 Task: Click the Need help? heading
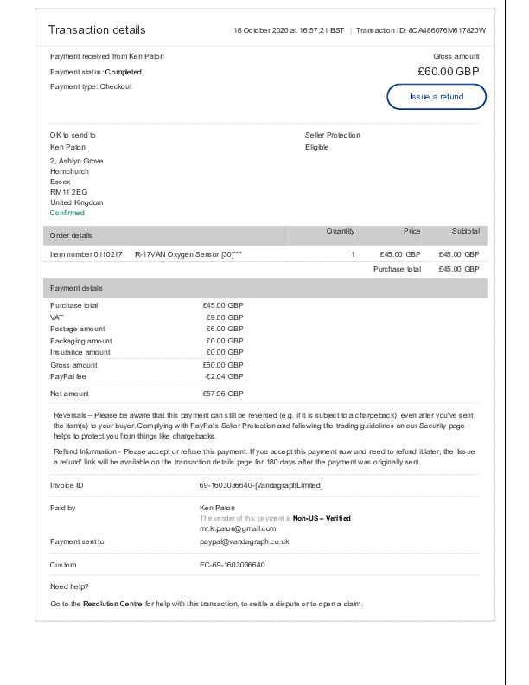coord(69,587)
